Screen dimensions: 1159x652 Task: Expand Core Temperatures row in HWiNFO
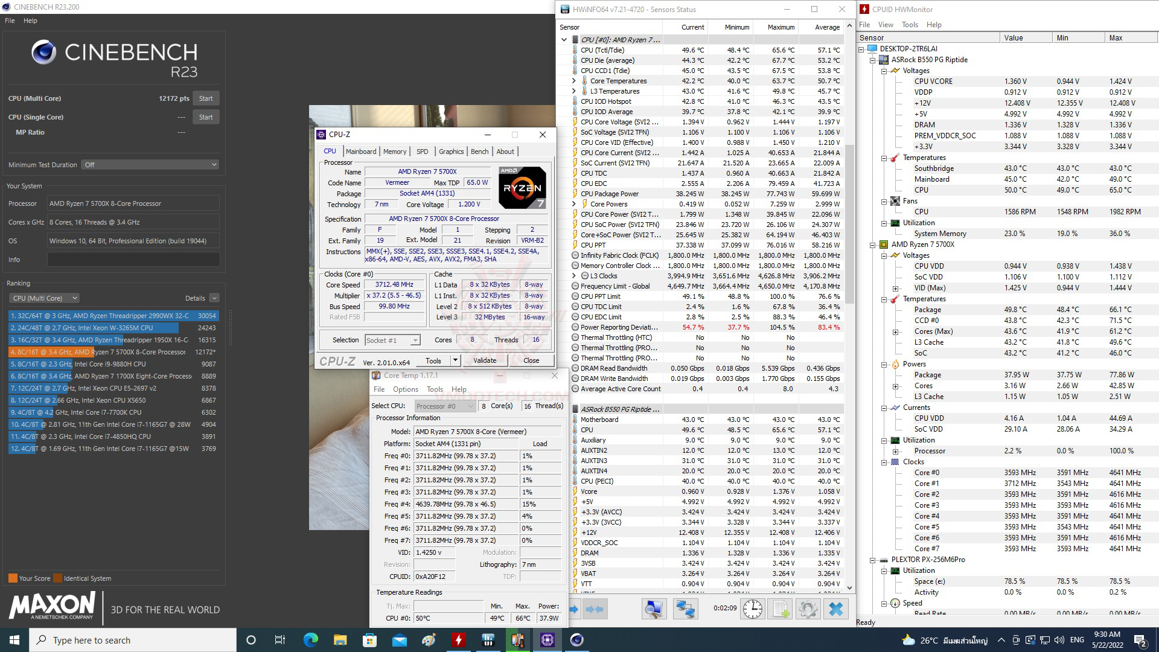[573, 81]
